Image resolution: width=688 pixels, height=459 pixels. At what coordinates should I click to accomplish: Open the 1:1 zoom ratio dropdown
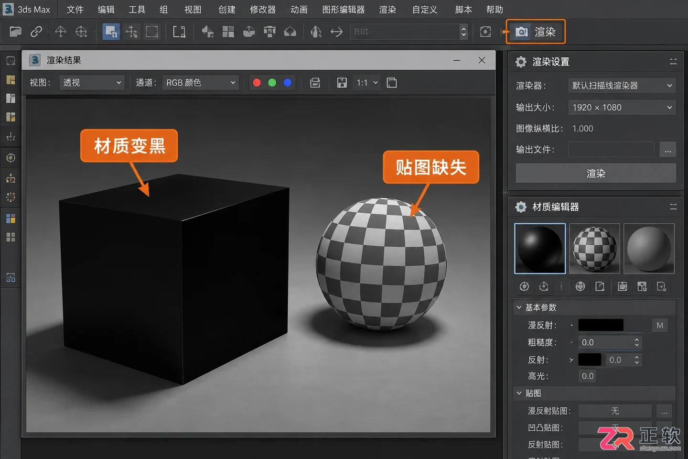pyautogui.click(x=367, y=83)
